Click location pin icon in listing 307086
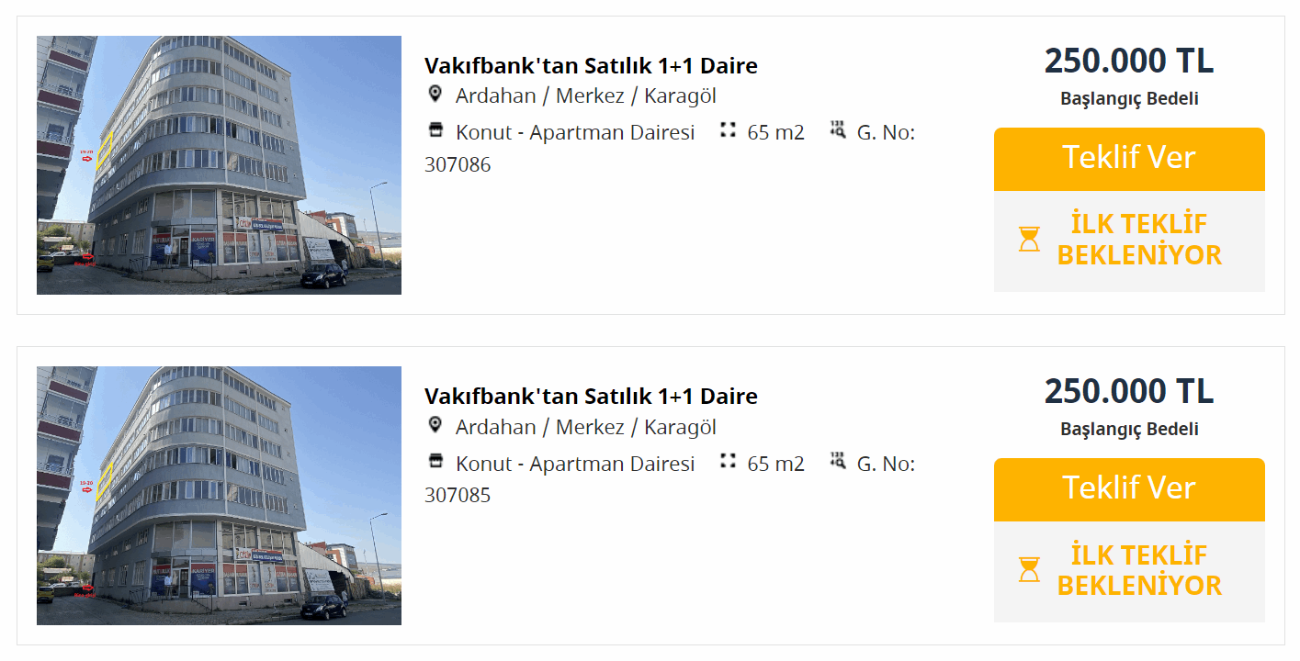The image size is (1300, 661). [x=435, y=95]
